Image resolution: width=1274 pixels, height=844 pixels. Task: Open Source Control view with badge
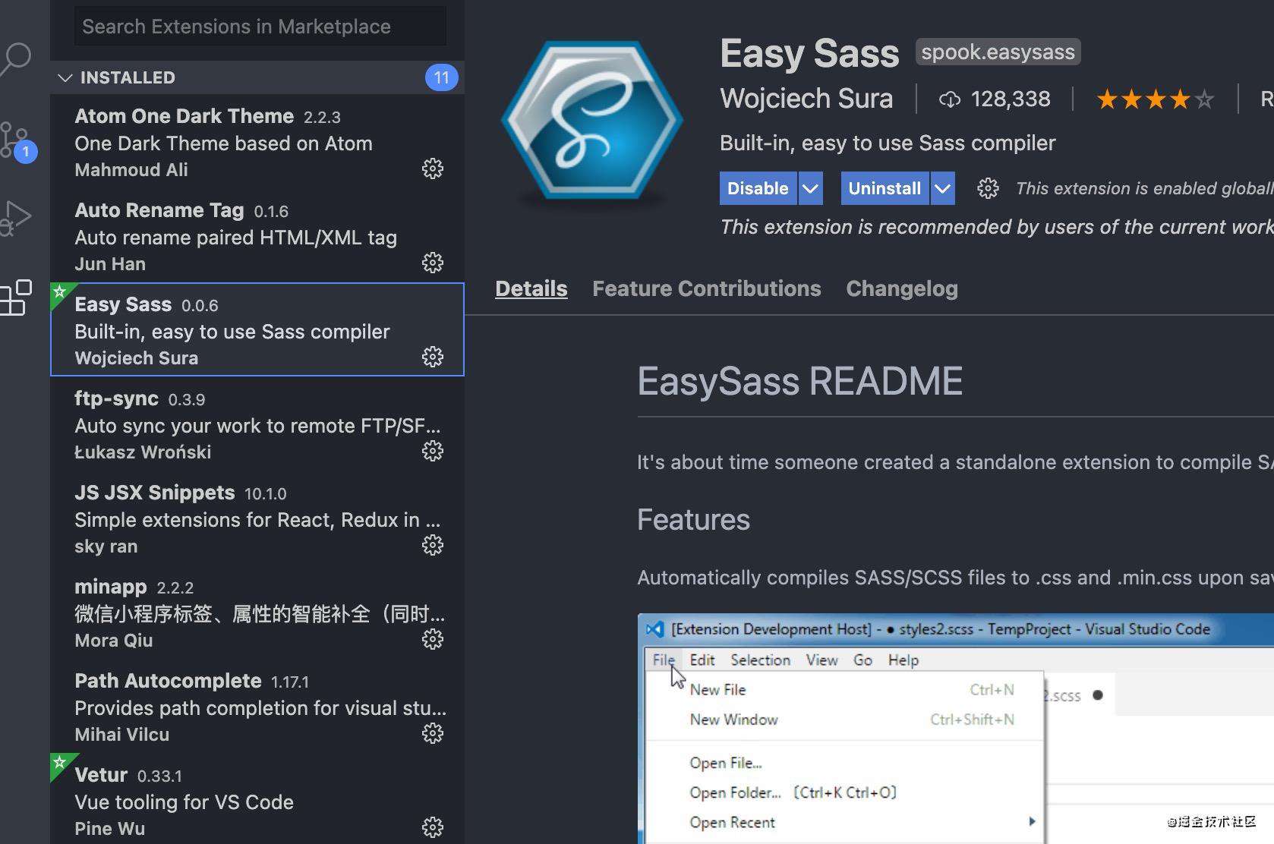pyautogui.click(x=15, y=141)
